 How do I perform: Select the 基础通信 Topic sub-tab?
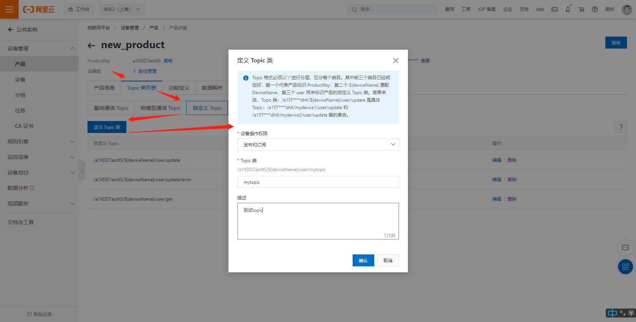tap(111, 108)
